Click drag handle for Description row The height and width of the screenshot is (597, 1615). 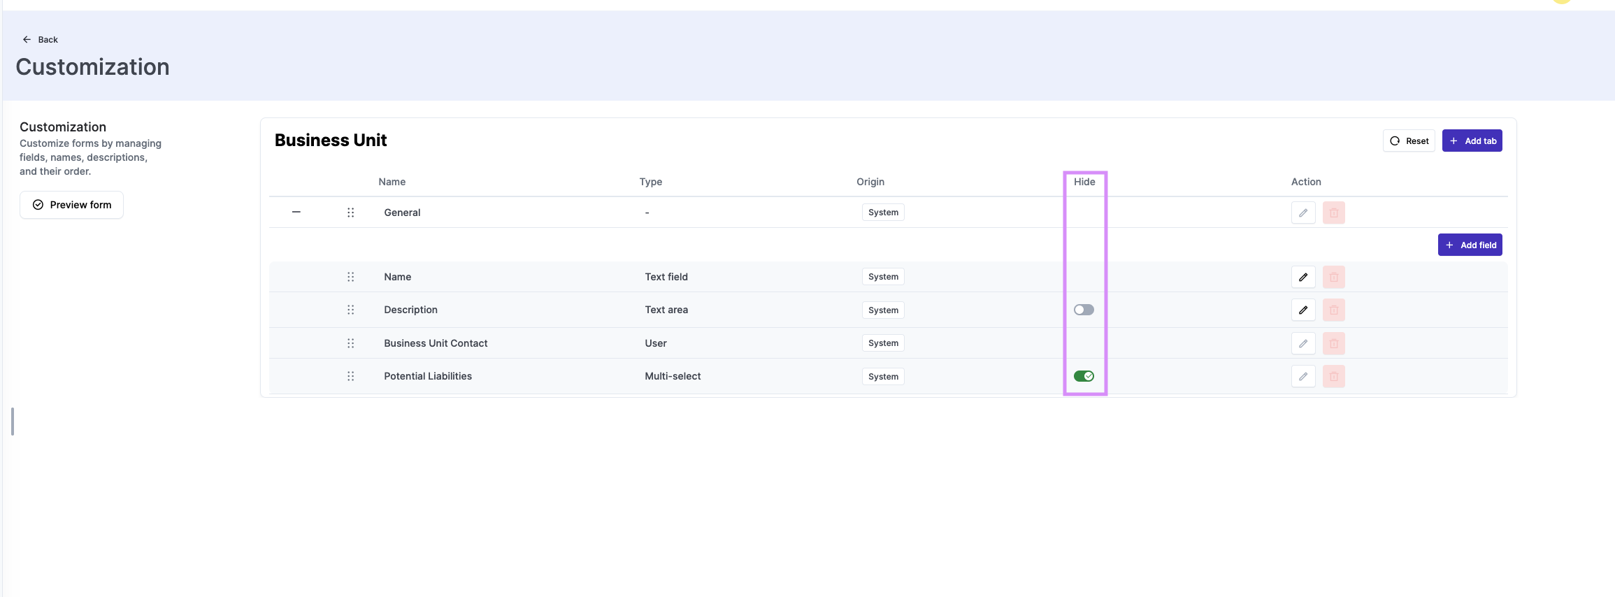[x=351, y=310]
